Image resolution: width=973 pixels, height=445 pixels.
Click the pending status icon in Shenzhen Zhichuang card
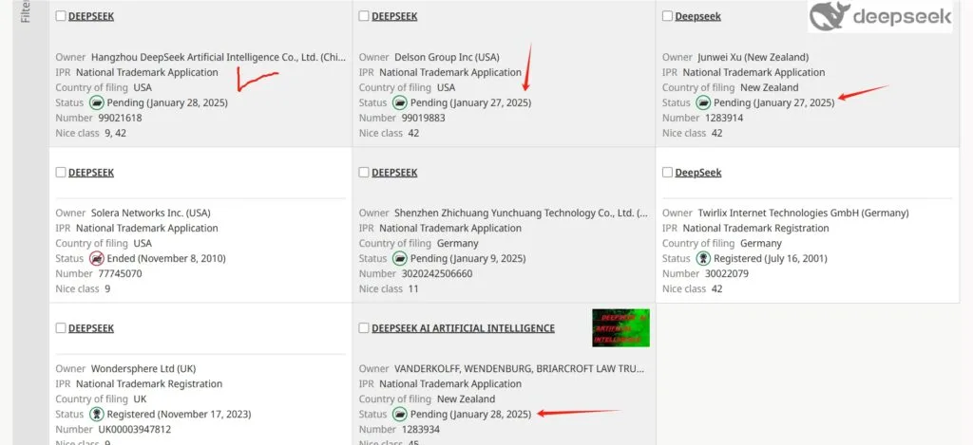coord(400,258)
